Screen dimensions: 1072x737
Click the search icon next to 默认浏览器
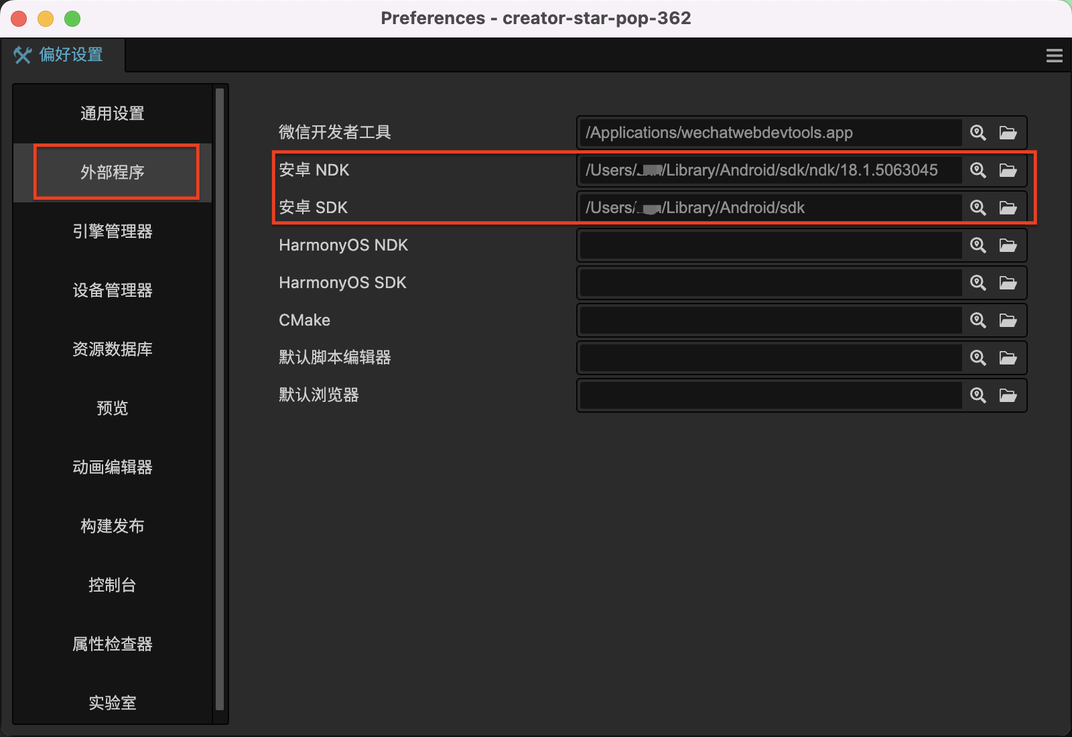tap(978, 395)
